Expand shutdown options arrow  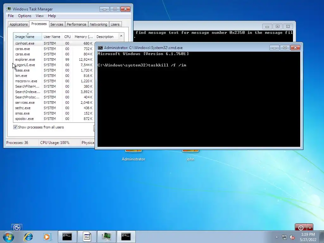pyautogui.click(x=310, y=227)
